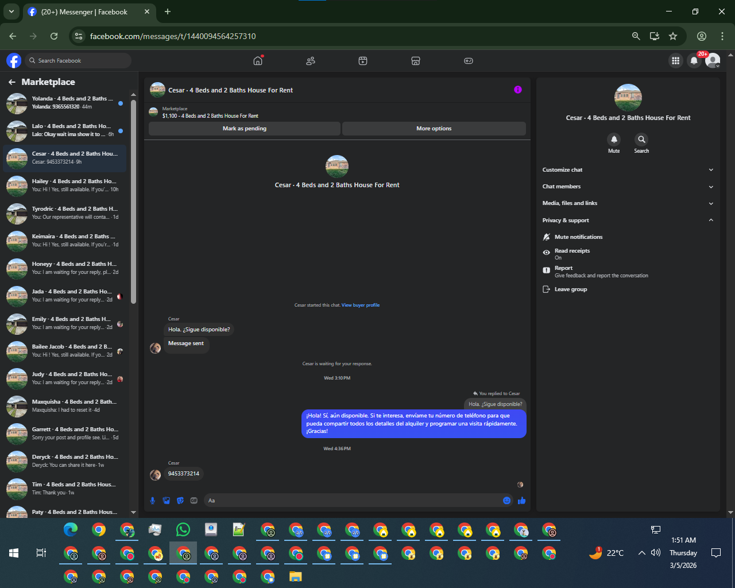Open Facebook Home icon
This screenshot has width=735, height=588.
point(258,60)
